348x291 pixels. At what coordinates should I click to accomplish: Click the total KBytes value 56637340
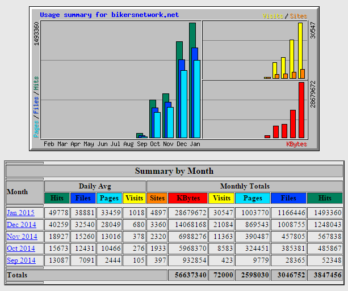click(x=190, y=275)
